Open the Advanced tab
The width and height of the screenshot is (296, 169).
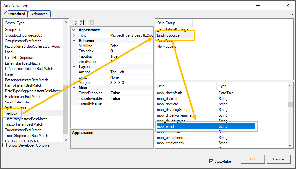point(39,14)
